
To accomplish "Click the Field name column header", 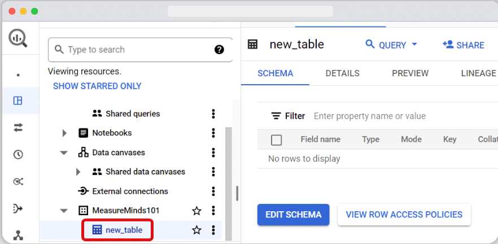I will pyautogui.click(x=321, y=140).
